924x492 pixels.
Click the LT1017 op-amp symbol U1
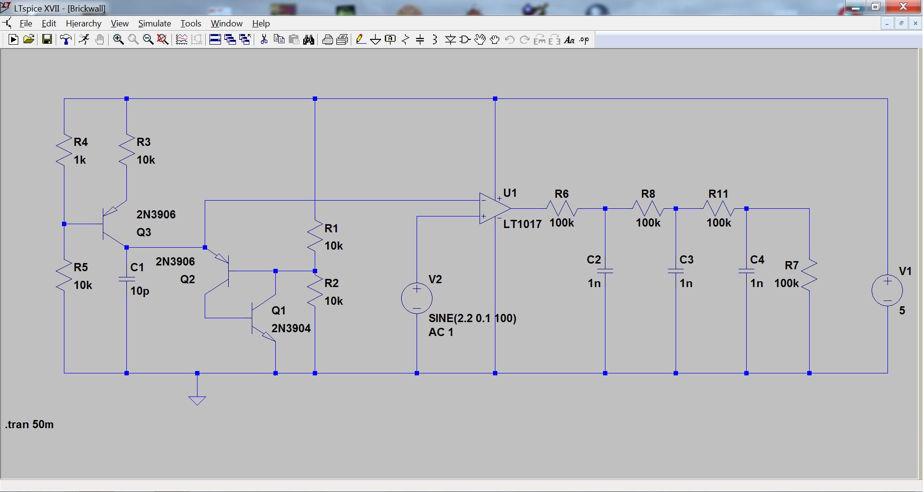[495, 208]
